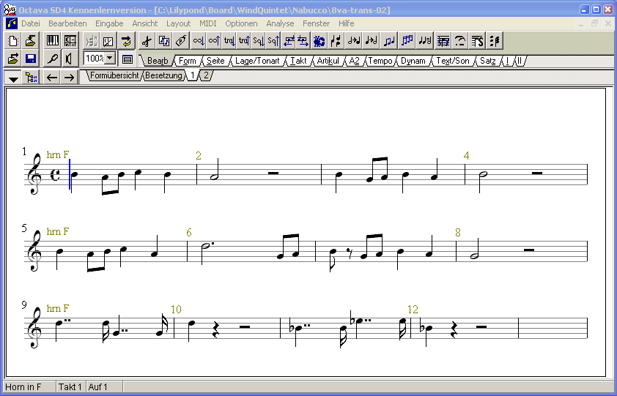The height and width of the screenshot is (396, 617).
Task: Click the greyed-out notes selection icon
Action: click(x=92, y=41)
